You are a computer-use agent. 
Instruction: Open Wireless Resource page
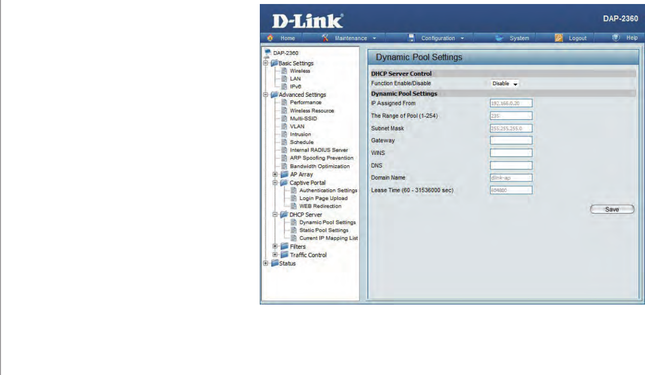pyautogui.click(x=312, y=110)
